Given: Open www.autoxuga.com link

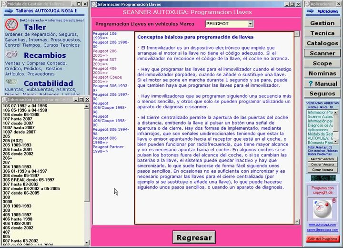Looking at the screenshot, I should (322, 225).
